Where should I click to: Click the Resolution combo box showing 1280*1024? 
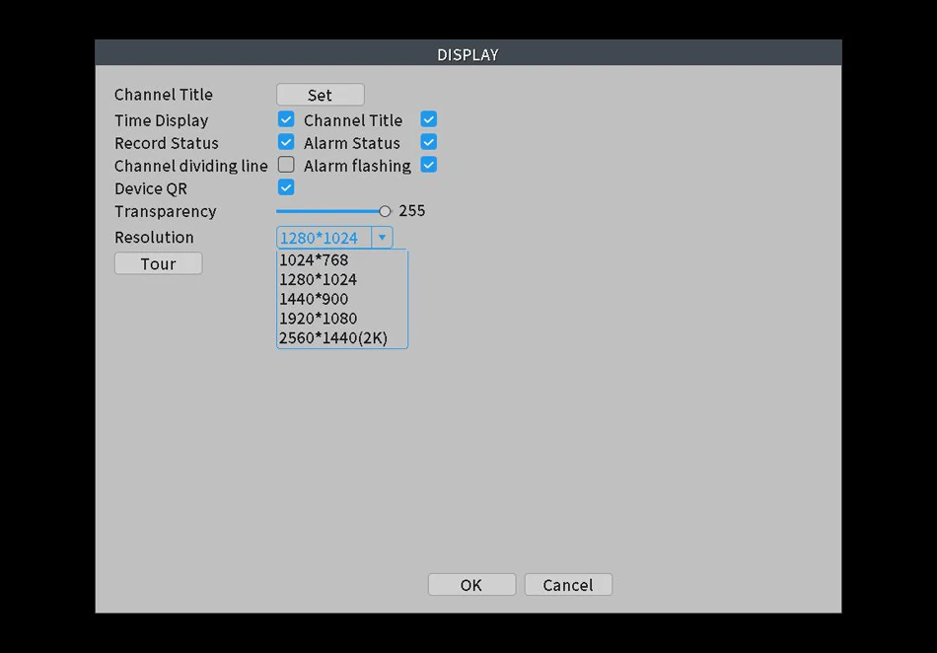coord(334,238)
